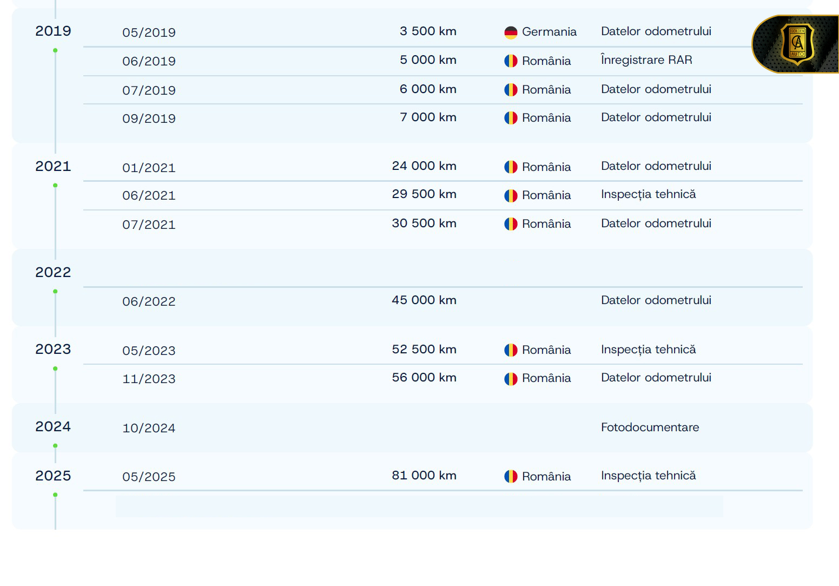The image size is (839, 586).
Task: Click the Romanian flag in the 06/2021 row
Action: point(511,195)
